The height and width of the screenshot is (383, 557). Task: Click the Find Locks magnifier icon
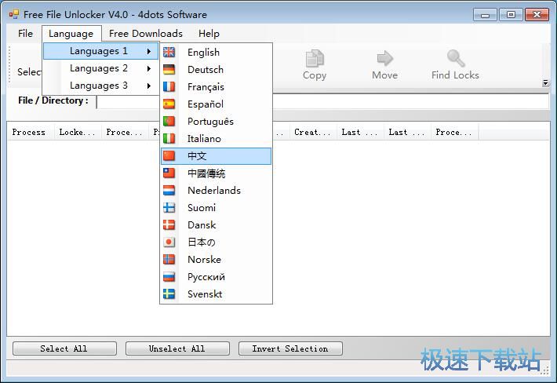[x=456, y=58]
